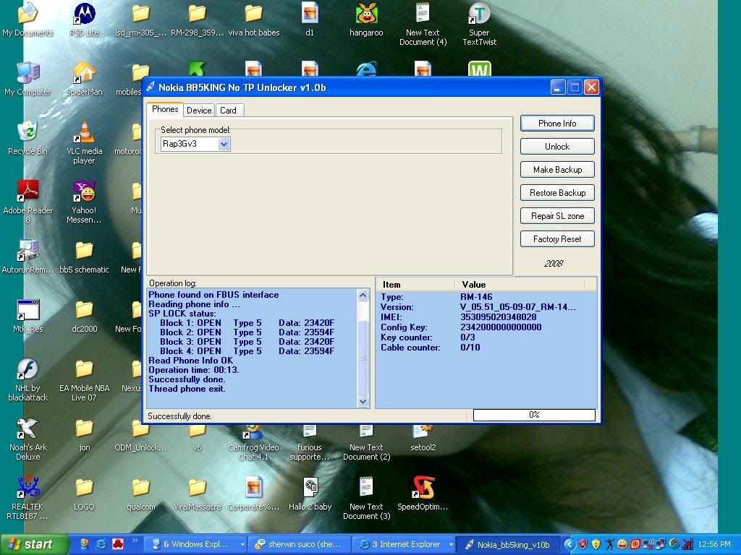Image resolution: width=741 pixels, height=555 pixels.
Task: Click the Phone Info button
Action: point(557,124)
